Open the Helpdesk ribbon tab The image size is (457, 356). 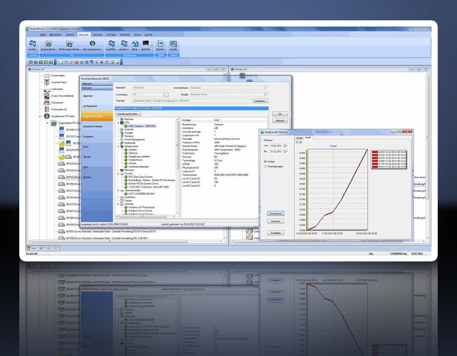click(125, 35)
